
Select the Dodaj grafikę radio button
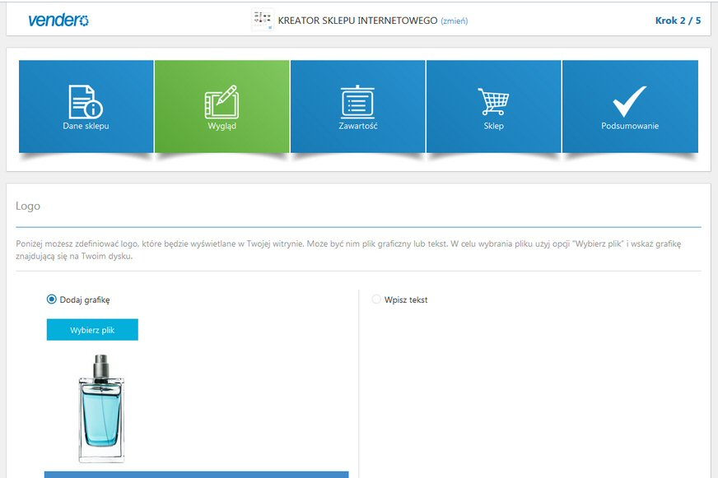tap(52, 299)
